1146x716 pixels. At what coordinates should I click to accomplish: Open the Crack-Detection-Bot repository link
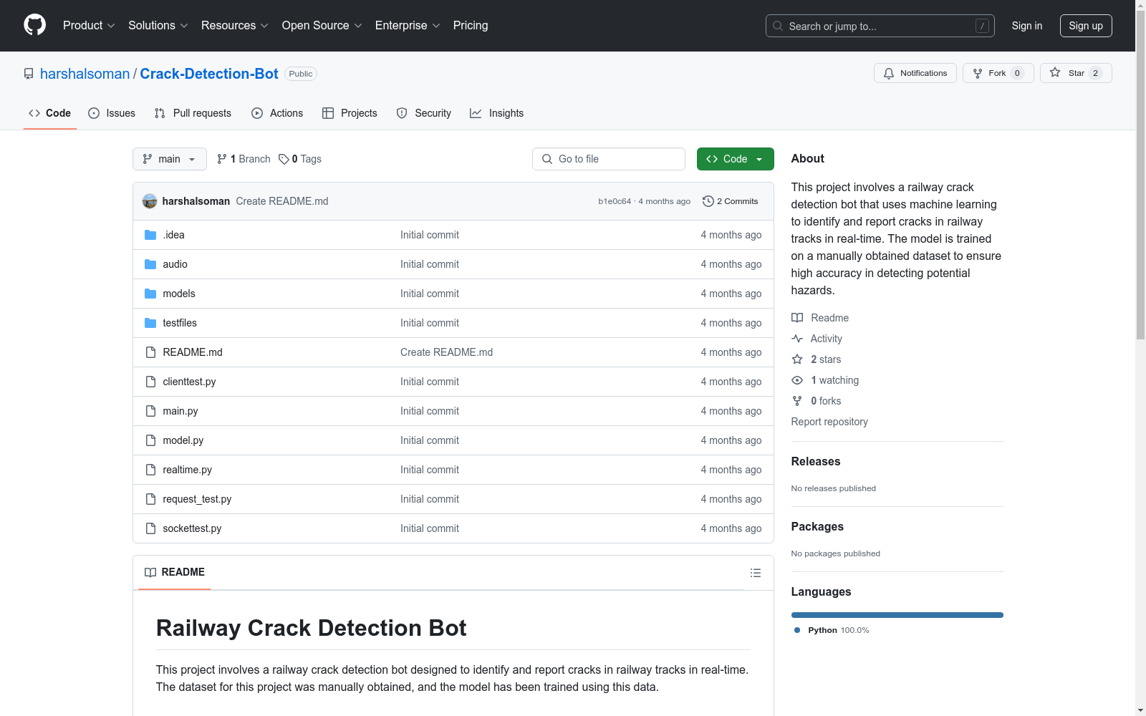[x=209, y=74]
